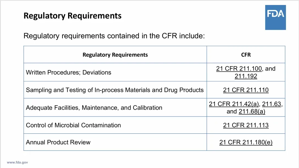This screenshot has height=168, width=299.
Task: Click the Control of Microbial Contamination cell
Action: pyautogui.click(x=73, y=125)
